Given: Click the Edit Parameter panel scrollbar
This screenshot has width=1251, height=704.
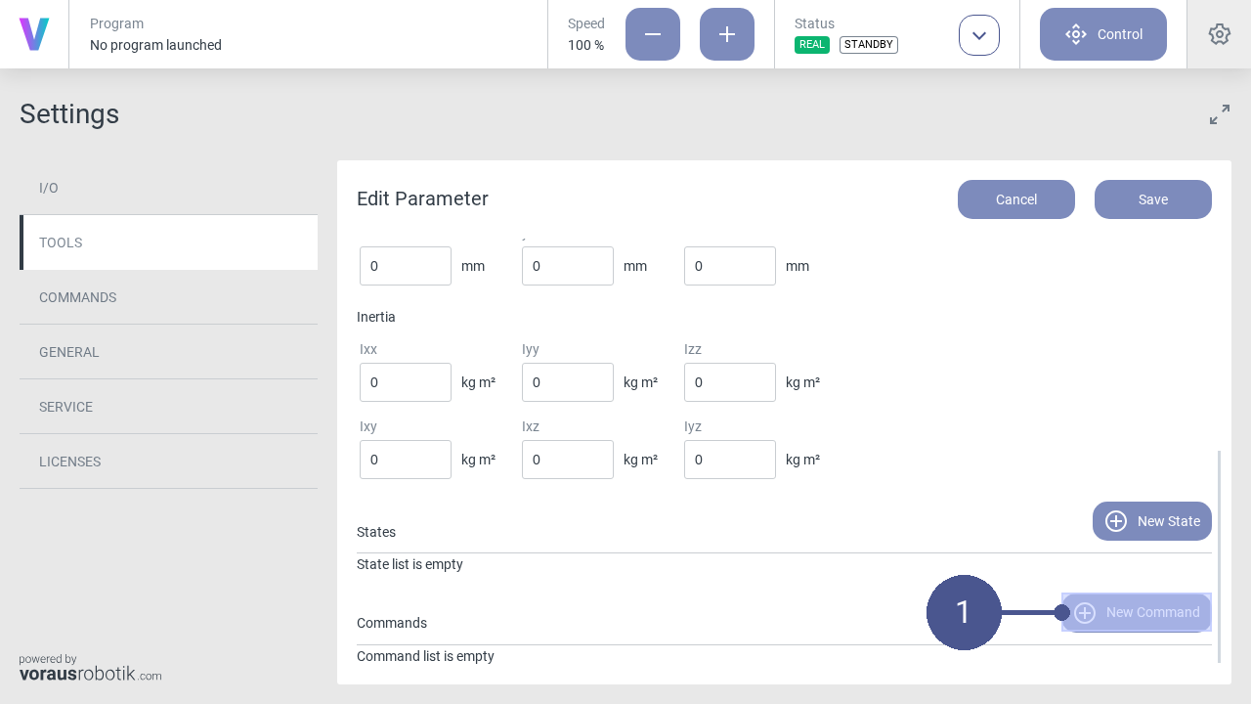Looking at the screenshot, I should (x=1219, y=555).
